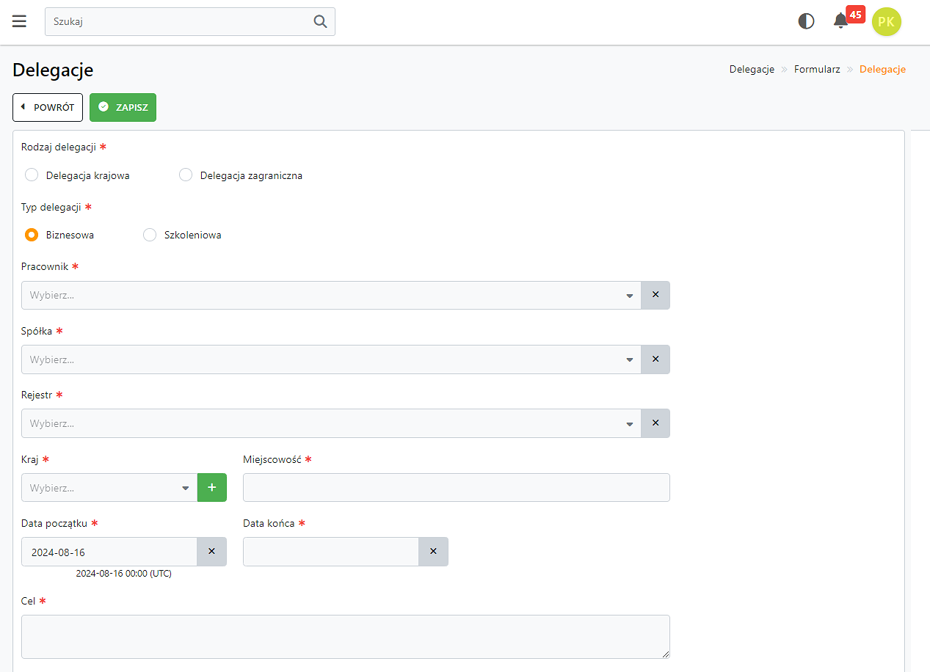The image size is (930, 672).
Task: Open the Rejestr dropdown list
Action: click(x=330, y=423)
